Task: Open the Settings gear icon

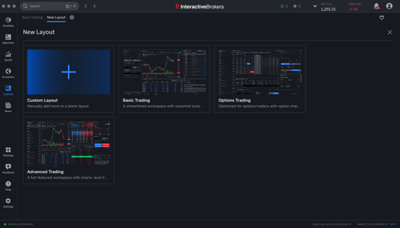Action: coord(8,201)
